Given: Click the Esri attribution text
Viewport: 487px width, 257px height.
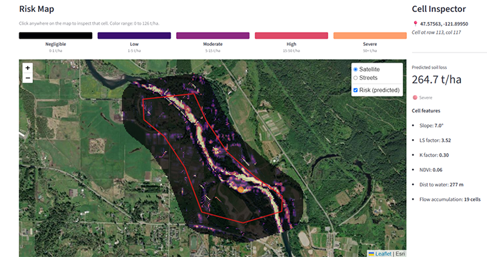Looking at the screenshot, I should point(400,254).
